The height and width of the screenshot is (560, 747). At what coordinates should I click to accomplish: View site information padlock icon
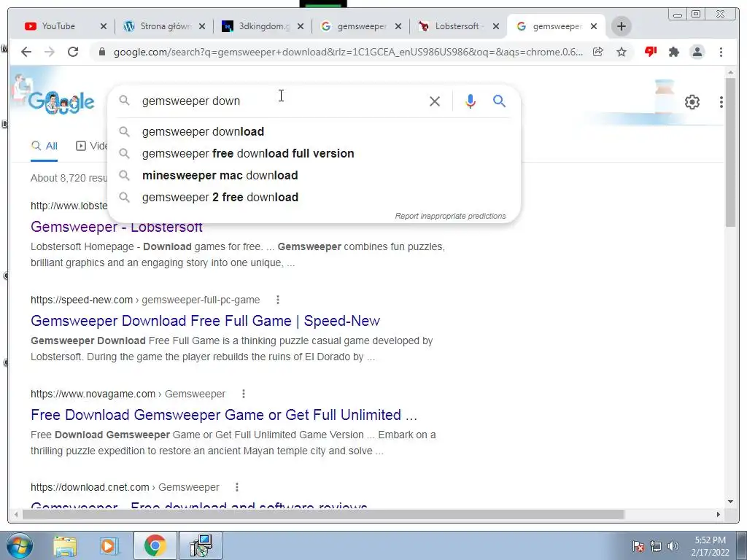[101, 52]
